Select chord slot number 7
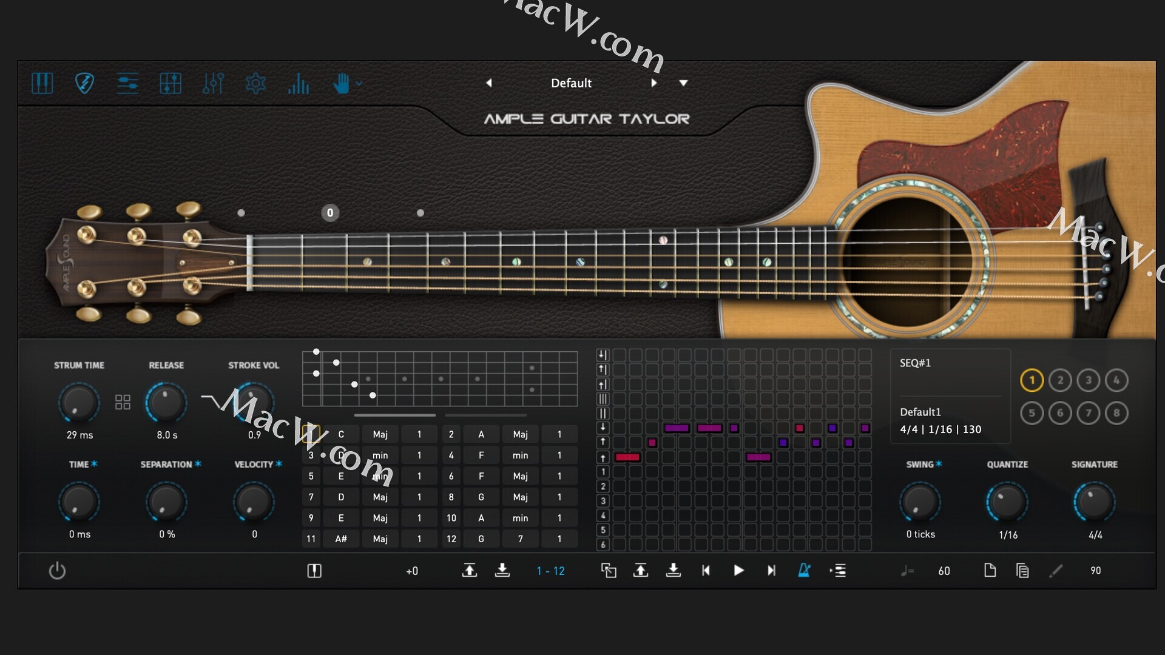This screenshot has height=655, width=1165. tap(311, 497)
